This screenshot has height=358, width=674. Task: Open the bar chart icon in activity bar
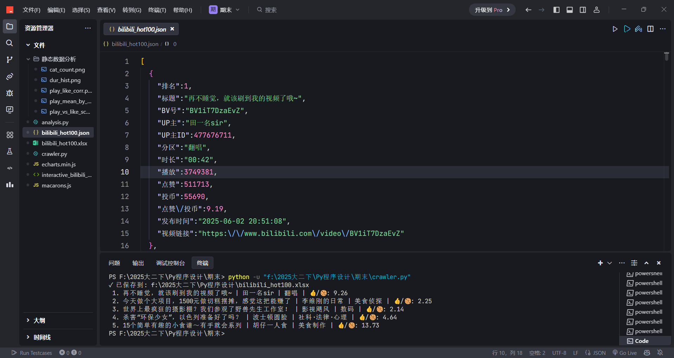point(9,185)
